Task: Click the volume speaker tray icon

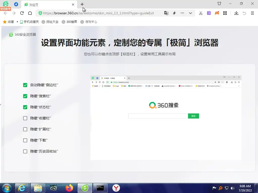Action: coord(232,188)
